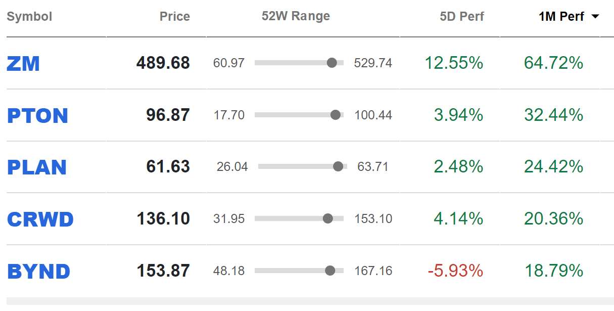614x311 pixels.
Task: Sort the table by Price column
Action: tap(175, 17)
